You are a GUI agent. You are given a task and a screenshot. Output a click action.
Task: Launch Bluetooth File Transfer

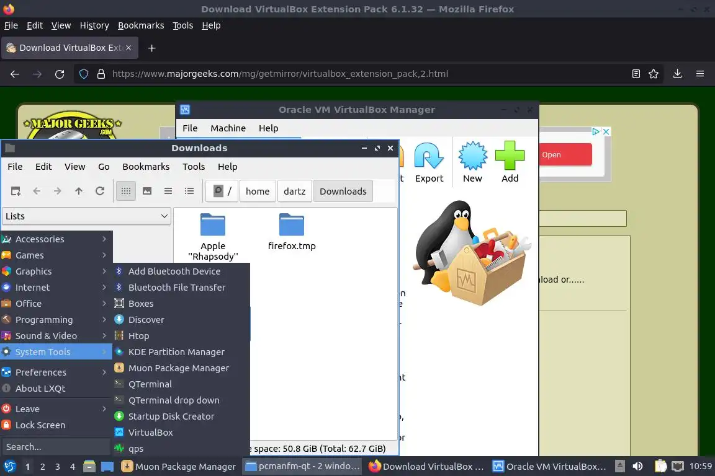point(181,288)
